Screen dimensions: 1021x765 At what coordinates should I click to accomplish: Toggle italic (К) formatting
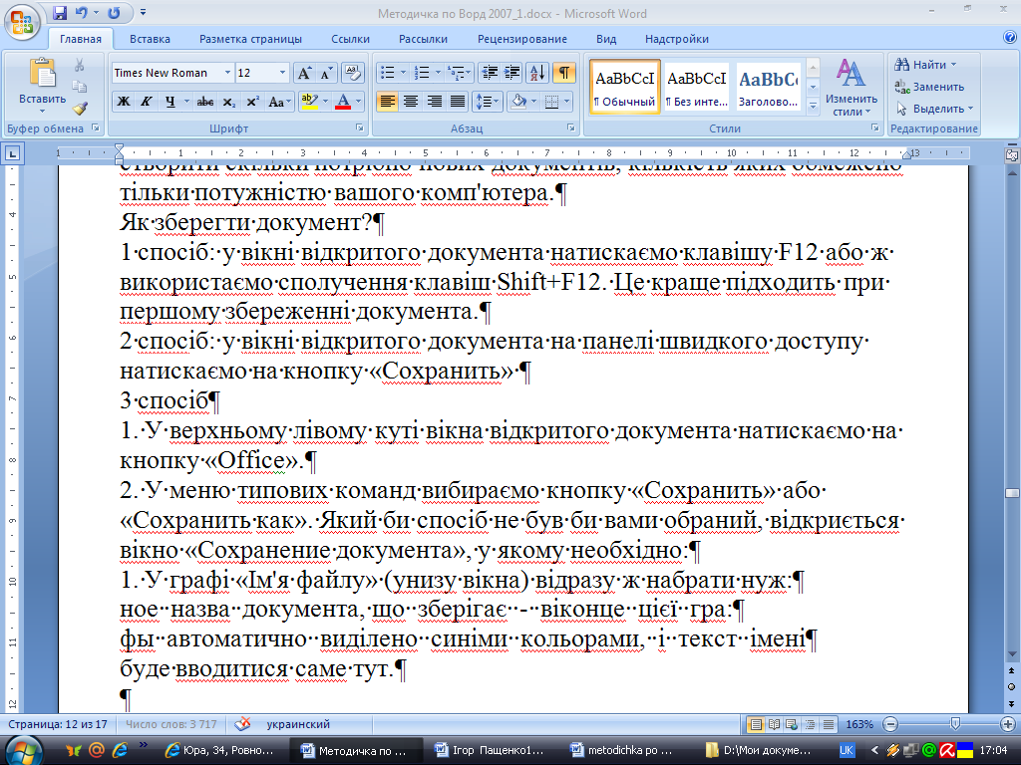[x=147, y=102]
